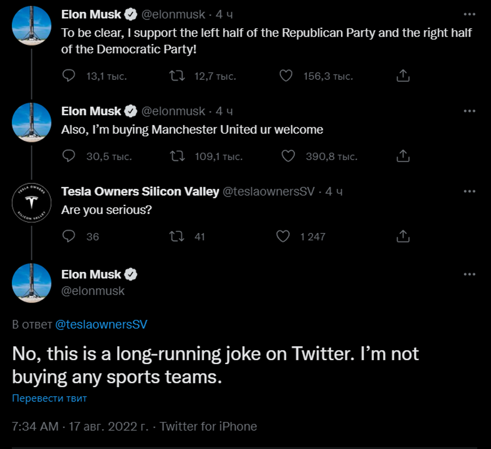Screen dimensions: 491x449
Task: Like the 'Are you serious?' tweet
Action: 283,236
